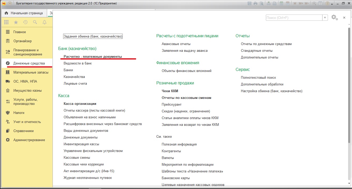Open Банковские карты link

coord(176,178)
